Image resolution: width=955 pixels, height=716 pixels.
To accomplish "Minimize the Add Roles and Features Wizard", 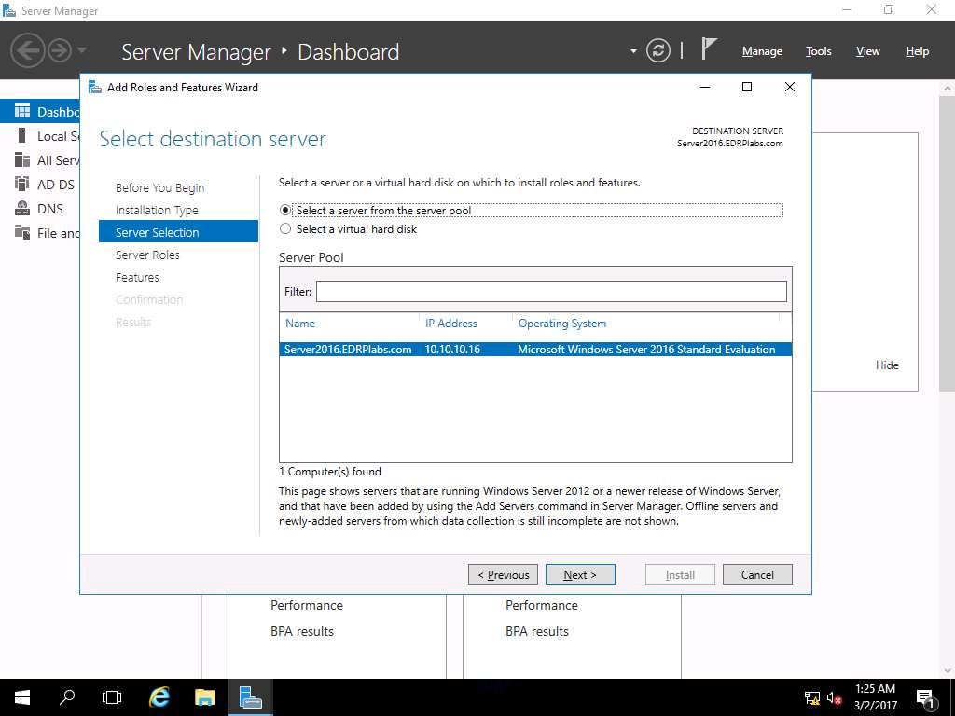I will tap(705, 87).
